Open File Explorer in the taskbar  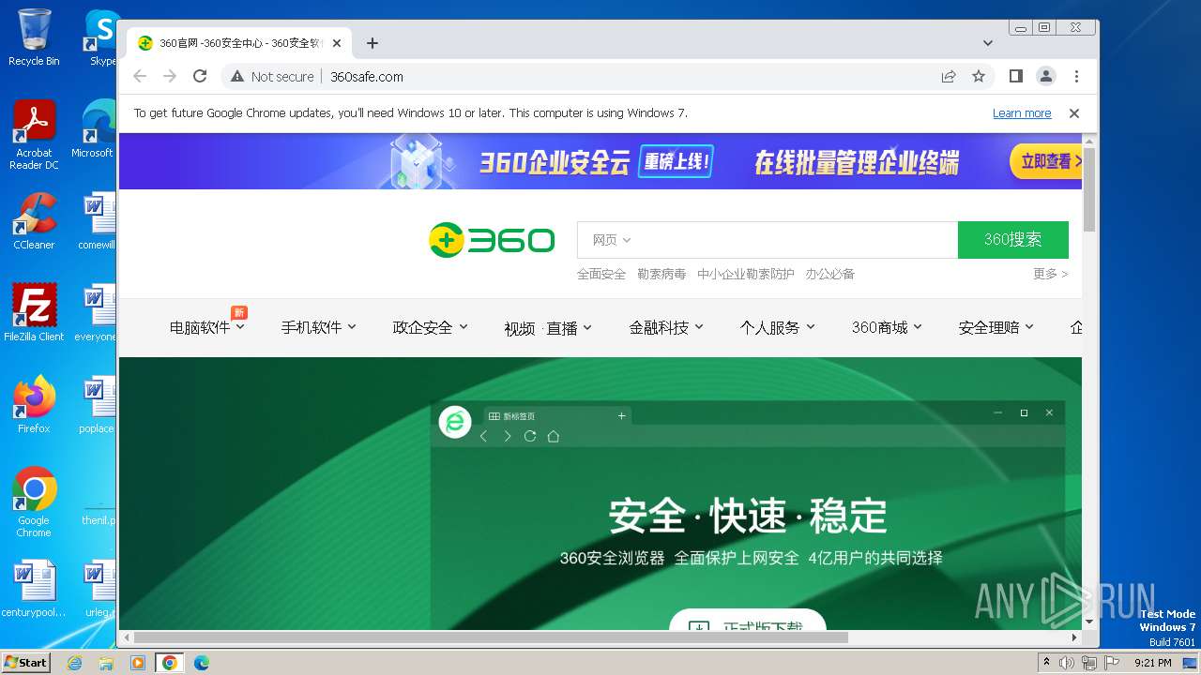[106, 663]
